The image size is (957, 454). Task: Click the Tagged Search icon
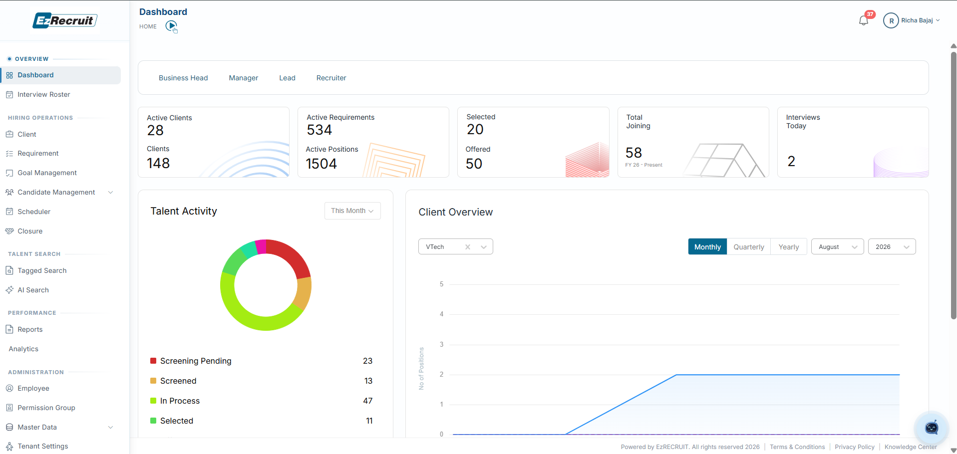click(9, 270)
